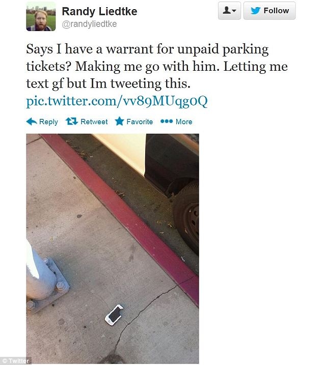
Task: Click the phone lying on the sidewalk in photo
Action: [x=114, y=315]
